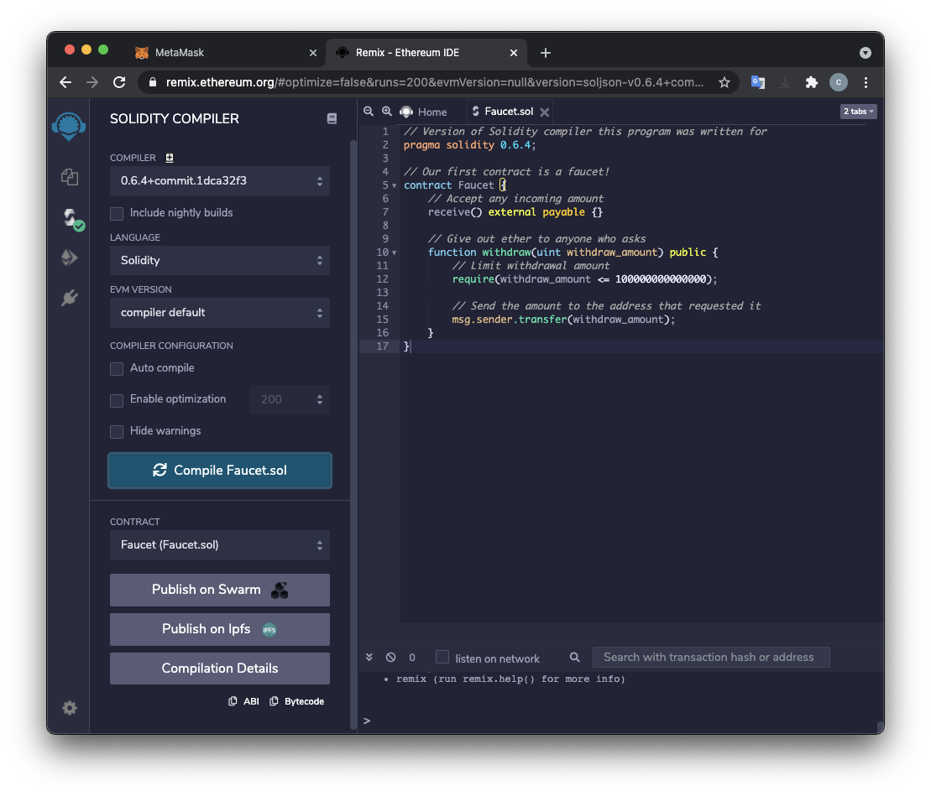This screenshot has width=931, height=796.
Task: Collapse the contract Faucet code fold arrow
Action: point(395,185)
